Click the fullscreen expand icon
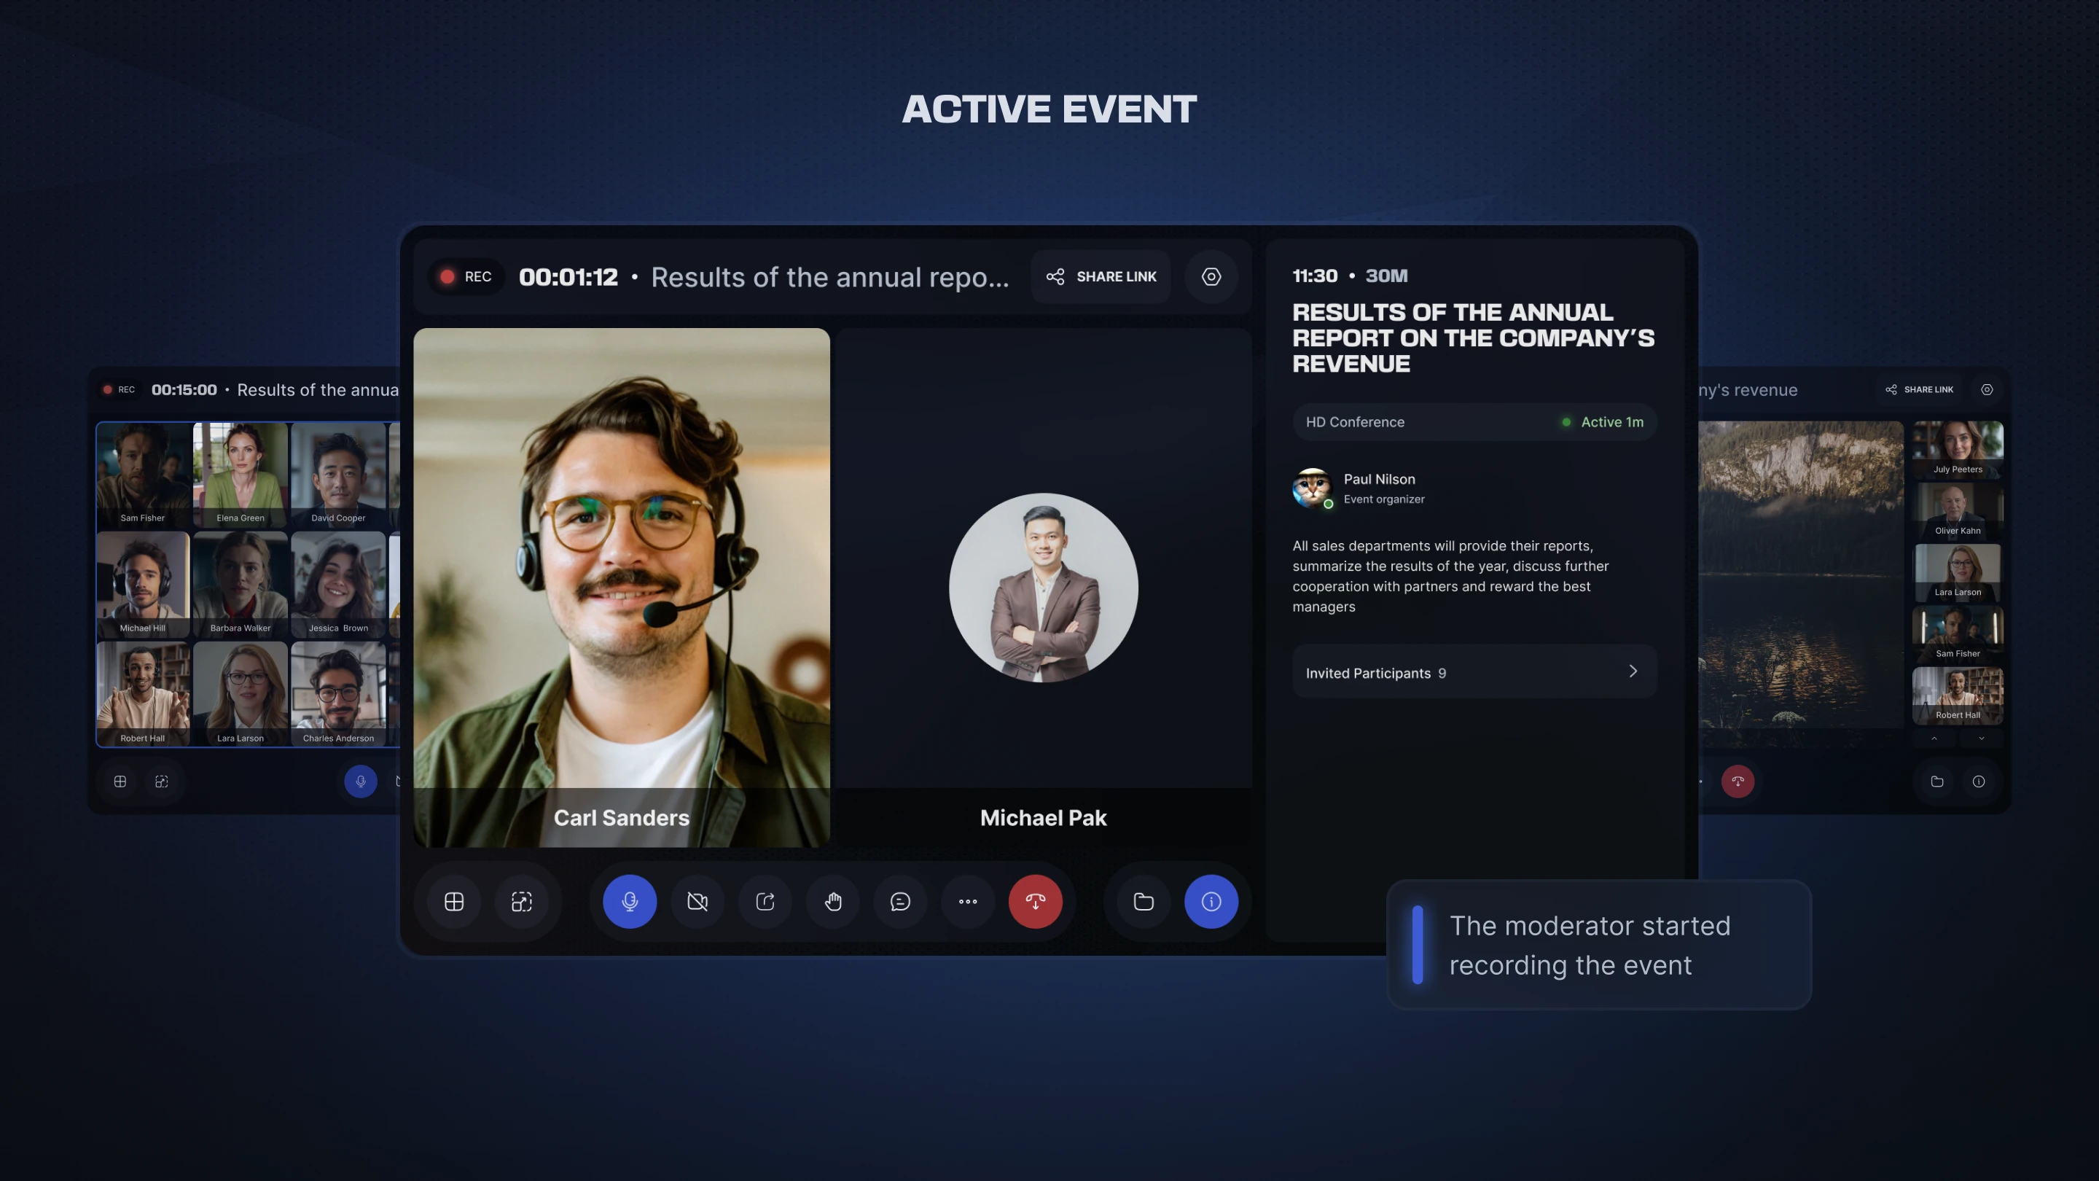 [522, 902]
